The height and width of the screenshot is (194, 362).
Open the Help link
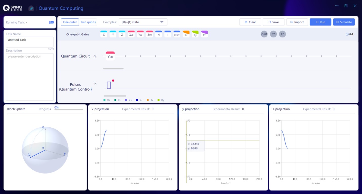[350, 34]
